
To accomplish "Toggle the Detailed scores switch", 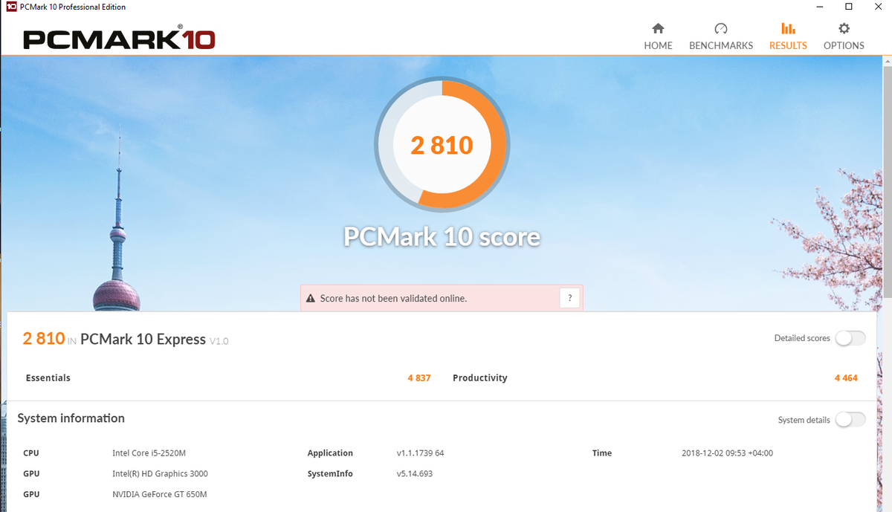I will [850, 338].
